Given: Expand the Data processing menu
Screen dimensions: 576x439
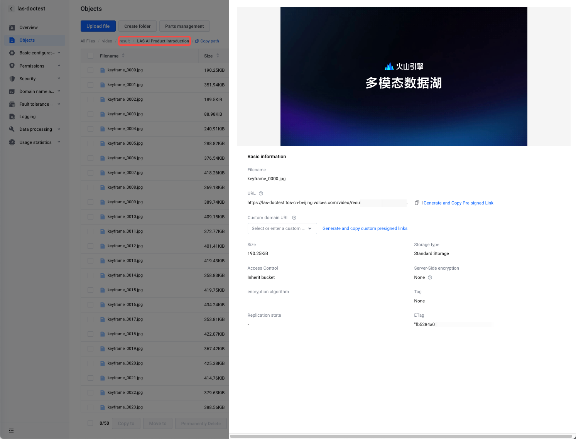Looking at the screenshot, I should 59,129.
